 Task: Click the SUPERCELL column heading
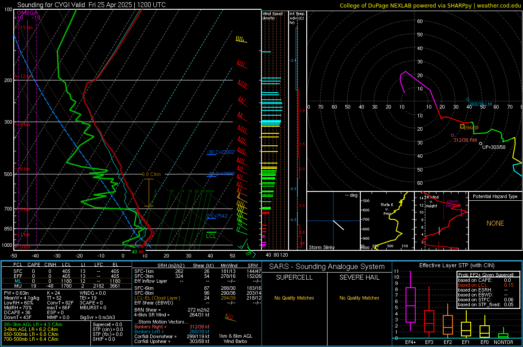point(294,277)
